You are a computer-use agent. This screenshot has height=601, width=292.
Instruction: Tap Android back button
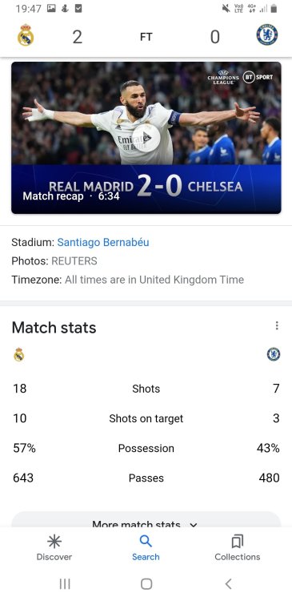228,583
